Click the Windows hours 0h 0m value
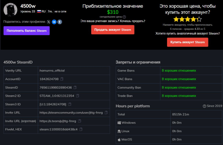The image size is (223, 145). tap(177, 123)
